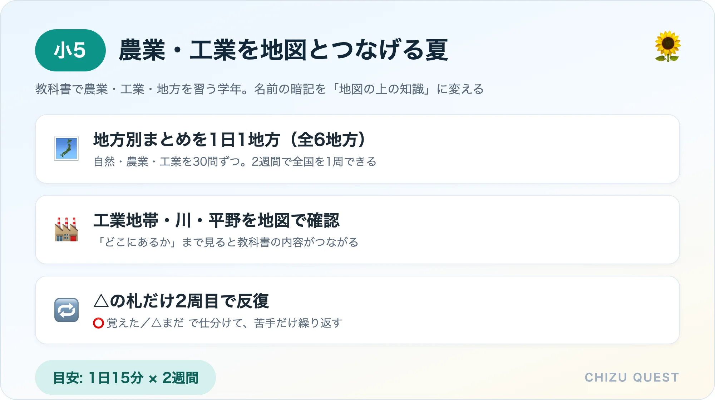Screen dimensions: 715x400
Task: Click the 「どこにあるか」まで見ると description
Action: tap(226, 242)
